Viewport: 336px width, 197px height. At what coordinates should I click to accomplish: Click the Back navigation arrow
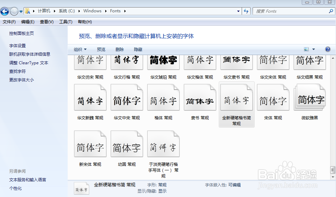click(5, 11)
